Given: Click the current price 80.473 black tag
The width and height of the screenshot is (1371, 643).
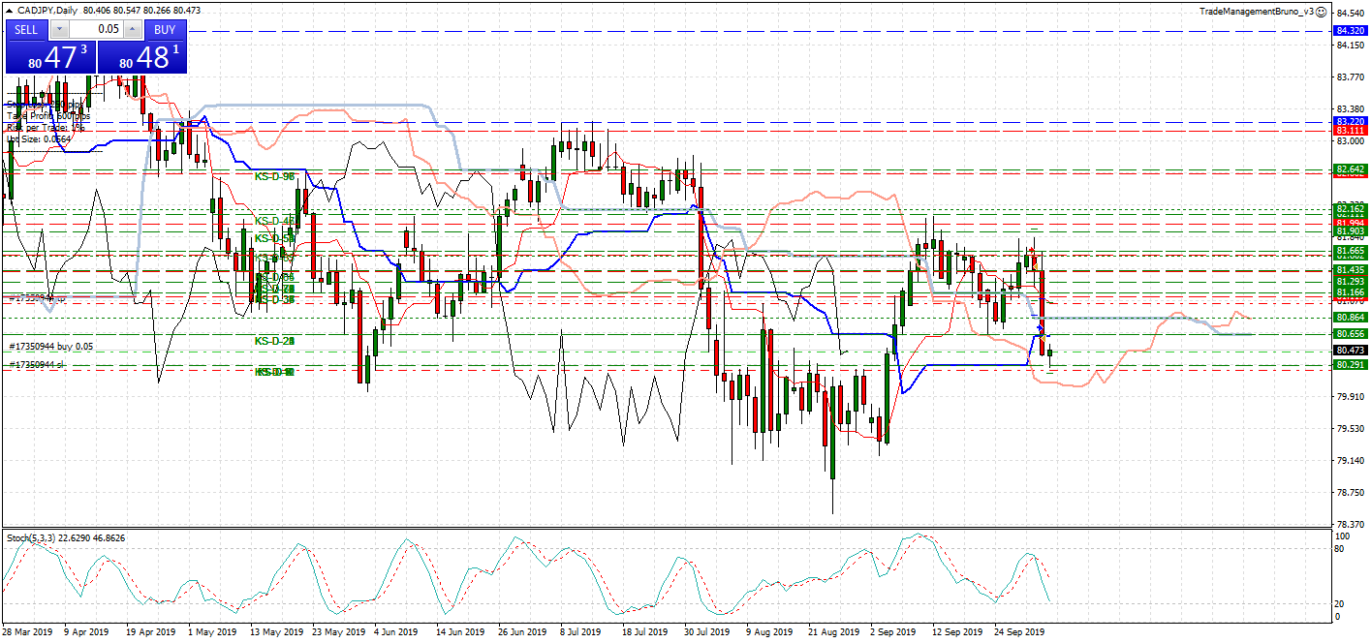Looking at the screenshot, I should [x=1350, y=350].
